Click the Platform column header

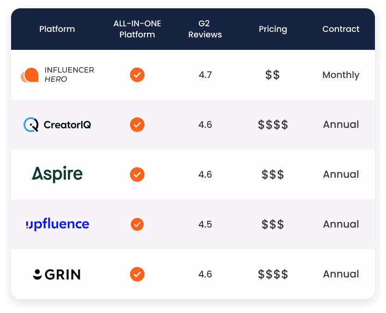[x=57, y=29]
